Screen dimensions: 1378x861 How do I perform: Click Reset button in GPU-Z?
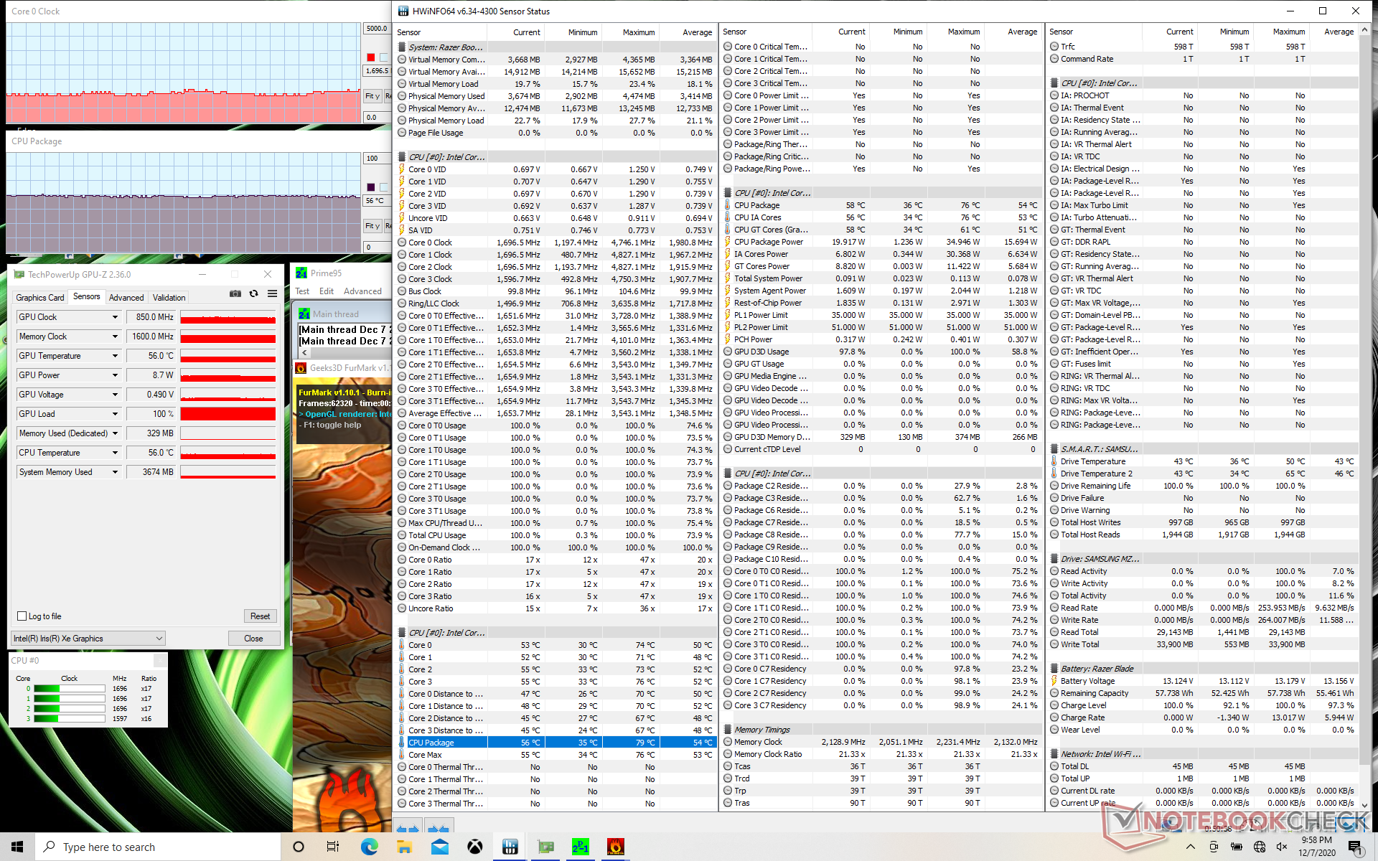point(260,616)
